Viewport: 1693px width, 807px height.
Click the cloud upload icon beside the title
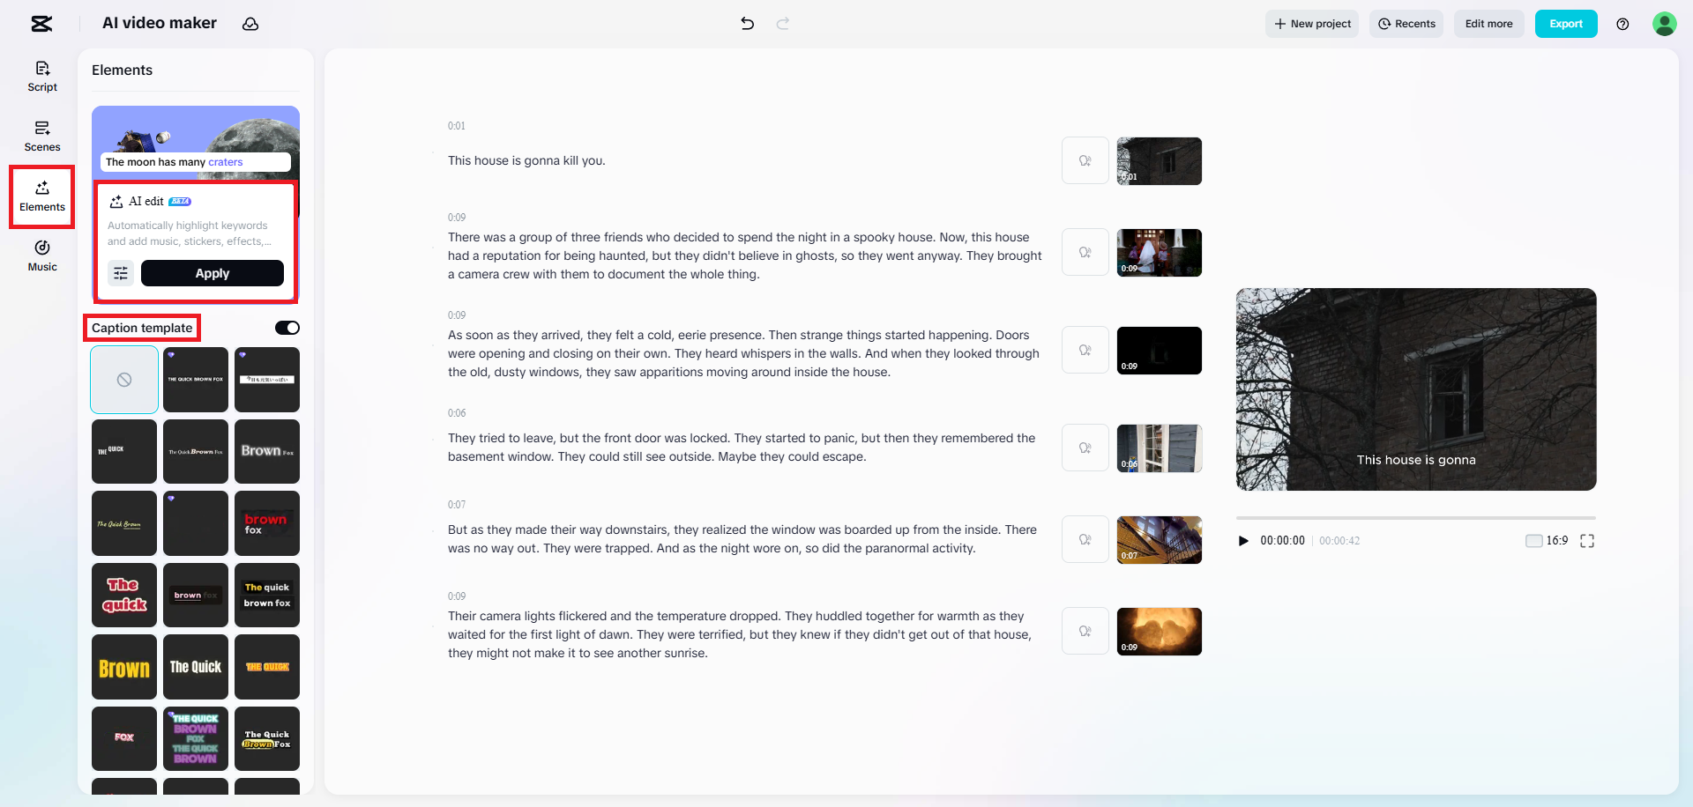pyautogui.click(x=250, y=24)
